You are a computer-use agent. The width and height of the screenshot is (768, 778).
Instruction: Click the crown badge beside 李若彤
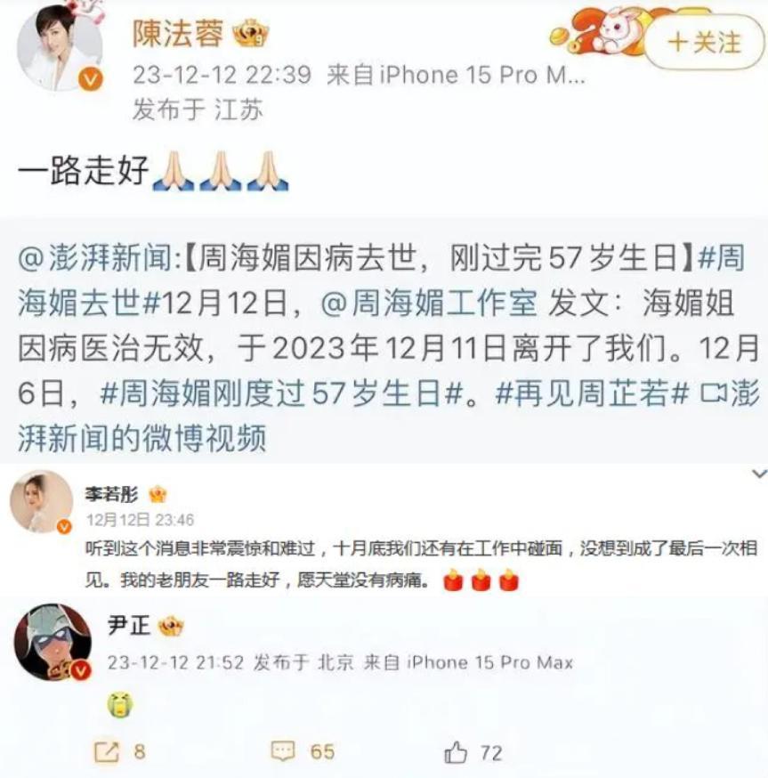pyautogui.click(x=158, y=494)
